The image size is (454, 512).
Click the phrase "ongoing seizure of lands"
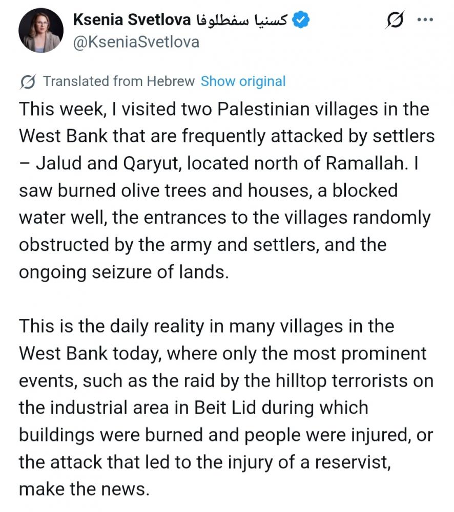123,272
